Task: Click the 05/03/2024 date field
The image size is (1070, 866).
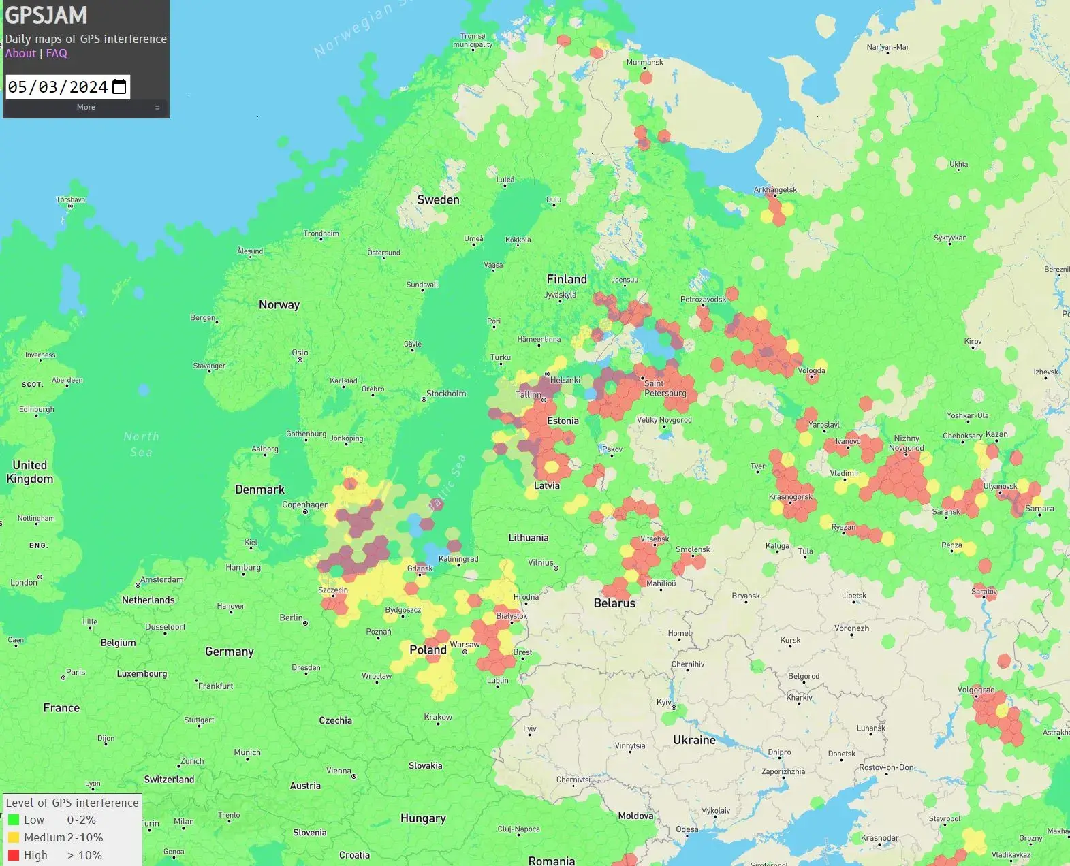Action: point(58,87)
